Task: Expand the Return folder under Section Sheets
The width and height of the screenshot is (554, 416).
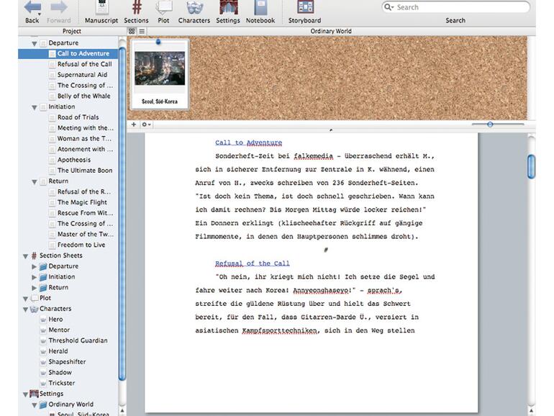Action: [x=34, y=288]
